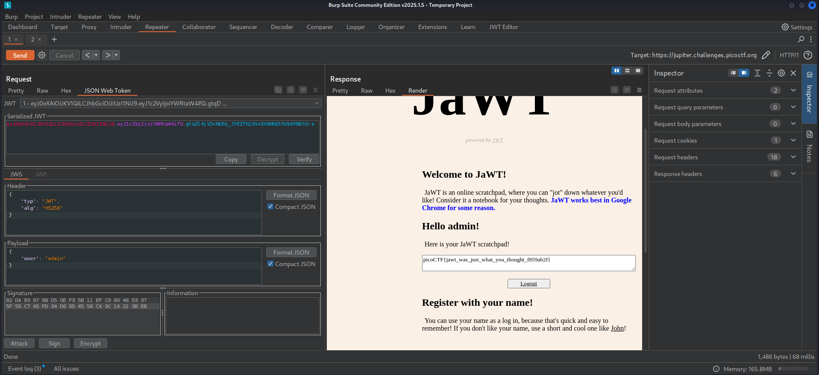Copy the serialized JWT

click(x=231, y=159)
